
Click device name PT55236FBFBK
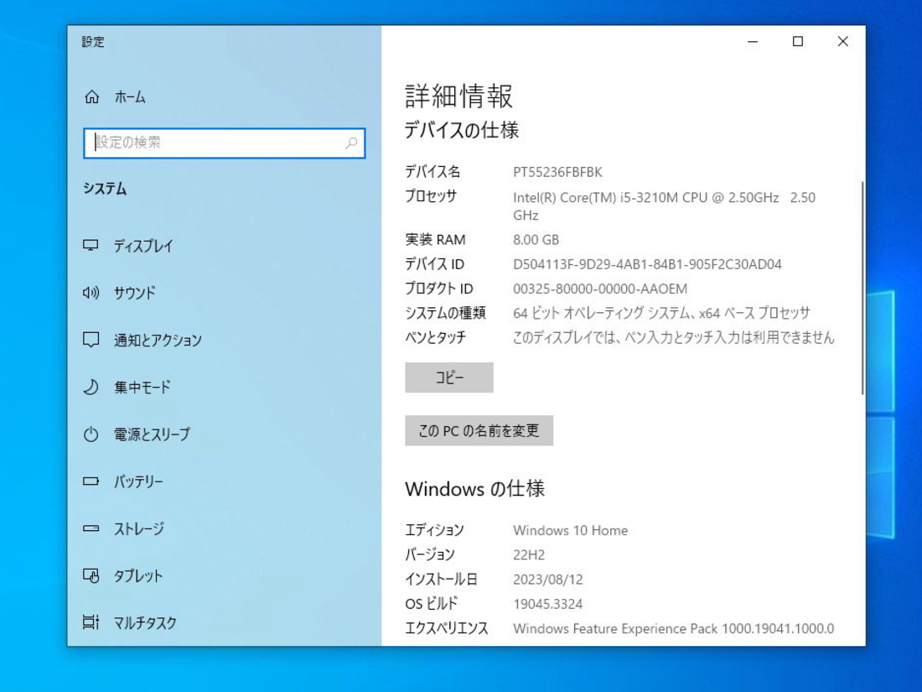[x=557, y=173]
